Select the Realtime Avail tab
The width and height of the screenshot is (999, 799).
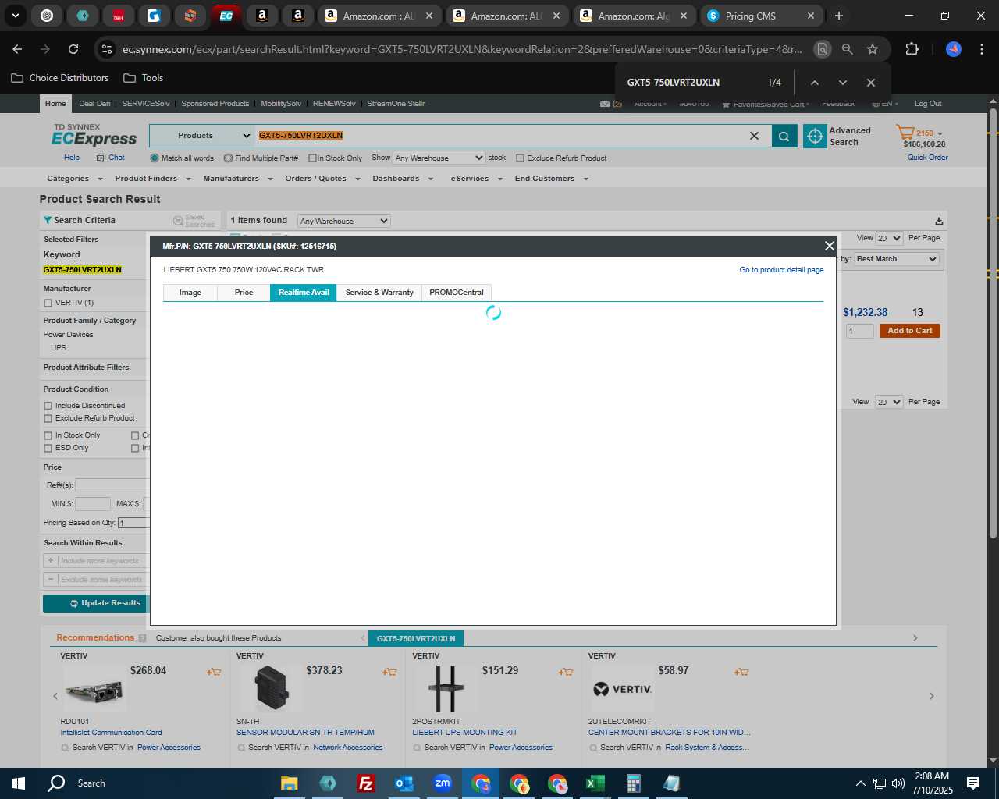pos(304,293)
